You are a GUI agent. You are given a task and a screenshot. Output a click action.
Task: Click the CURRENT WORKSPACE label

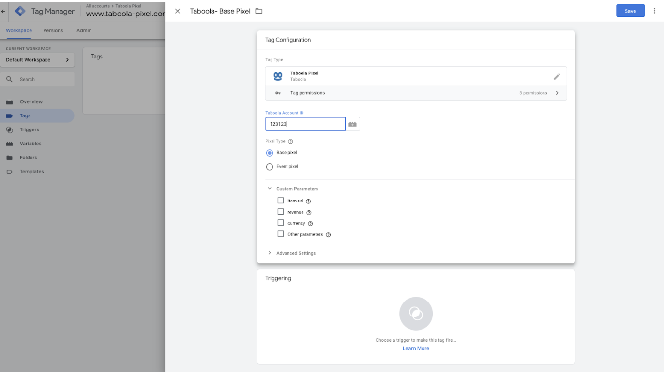[28, 49]
